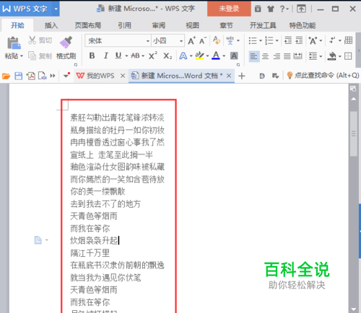Viewport: 361px width, 313px height.
Task: Center align text
Action: click(x=266, y=56)
